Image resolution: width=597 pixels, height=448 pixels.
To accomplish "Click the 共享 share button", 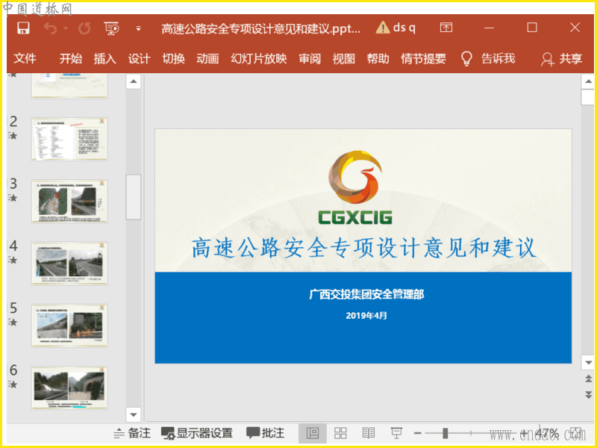I will [562, 59].
